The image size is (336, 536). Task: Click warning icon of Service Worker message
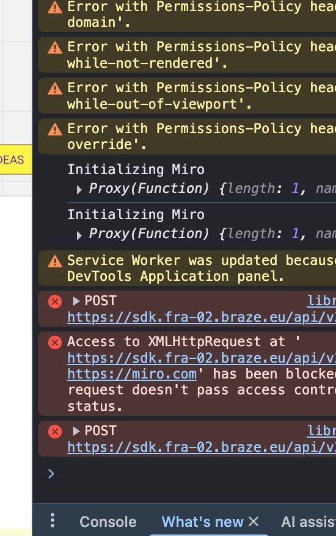pos(55,261)
